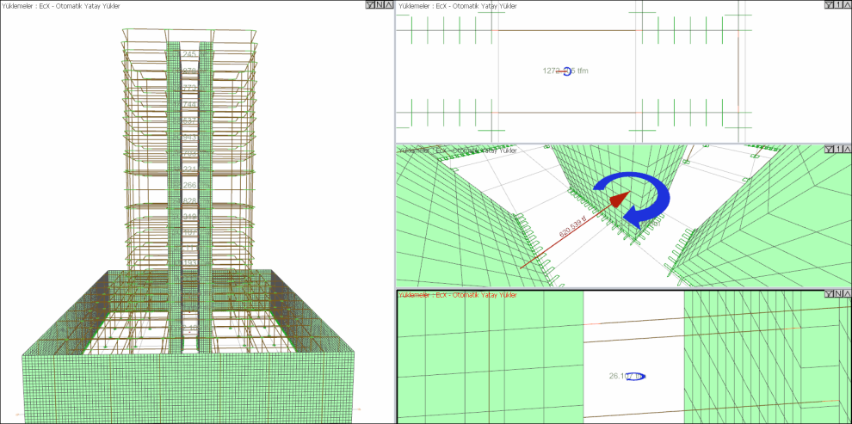Click the N button in the bottom-right viewport

tap(837, 294)
